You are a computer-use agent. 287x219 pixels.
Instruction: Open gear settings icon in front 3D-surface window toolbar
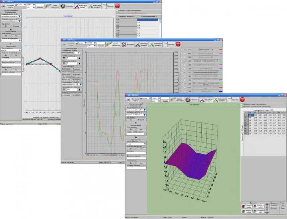[x=188, y=100]
